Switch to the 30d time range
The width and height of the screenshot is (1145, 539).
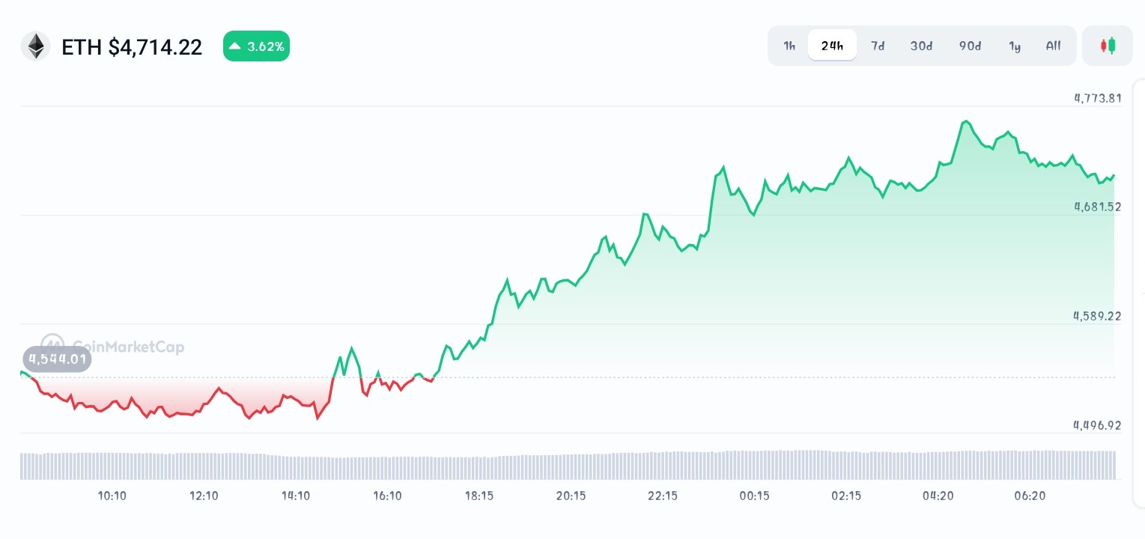click(x=921, y=46)
